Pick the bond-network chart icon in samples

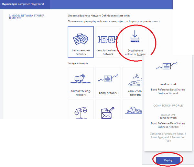pyautogui.click(x=108, y=78)
